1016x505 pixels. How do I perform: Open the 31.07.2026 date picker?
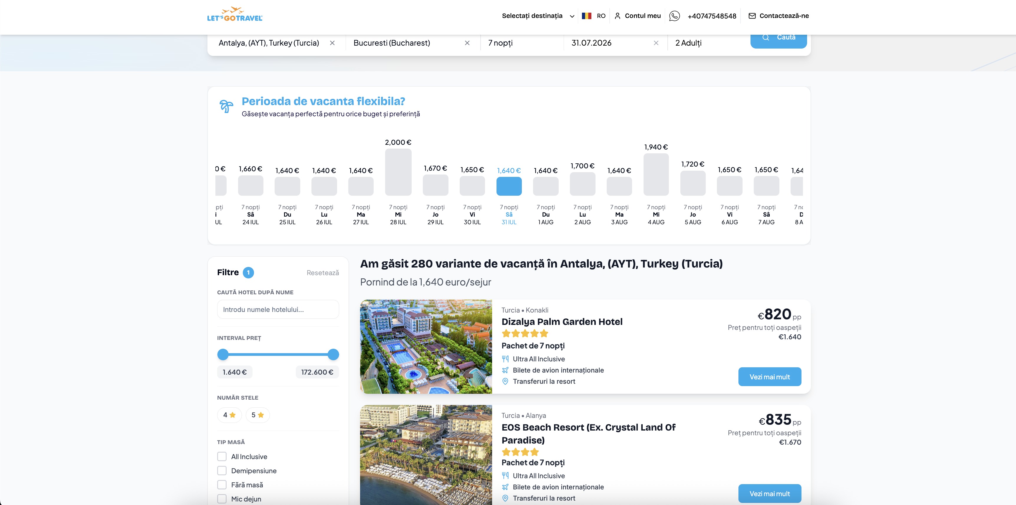coord(591,43)
